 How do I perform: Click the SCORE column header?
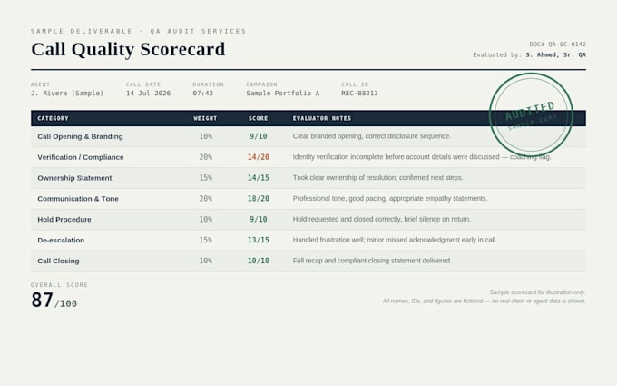point(258,118)
